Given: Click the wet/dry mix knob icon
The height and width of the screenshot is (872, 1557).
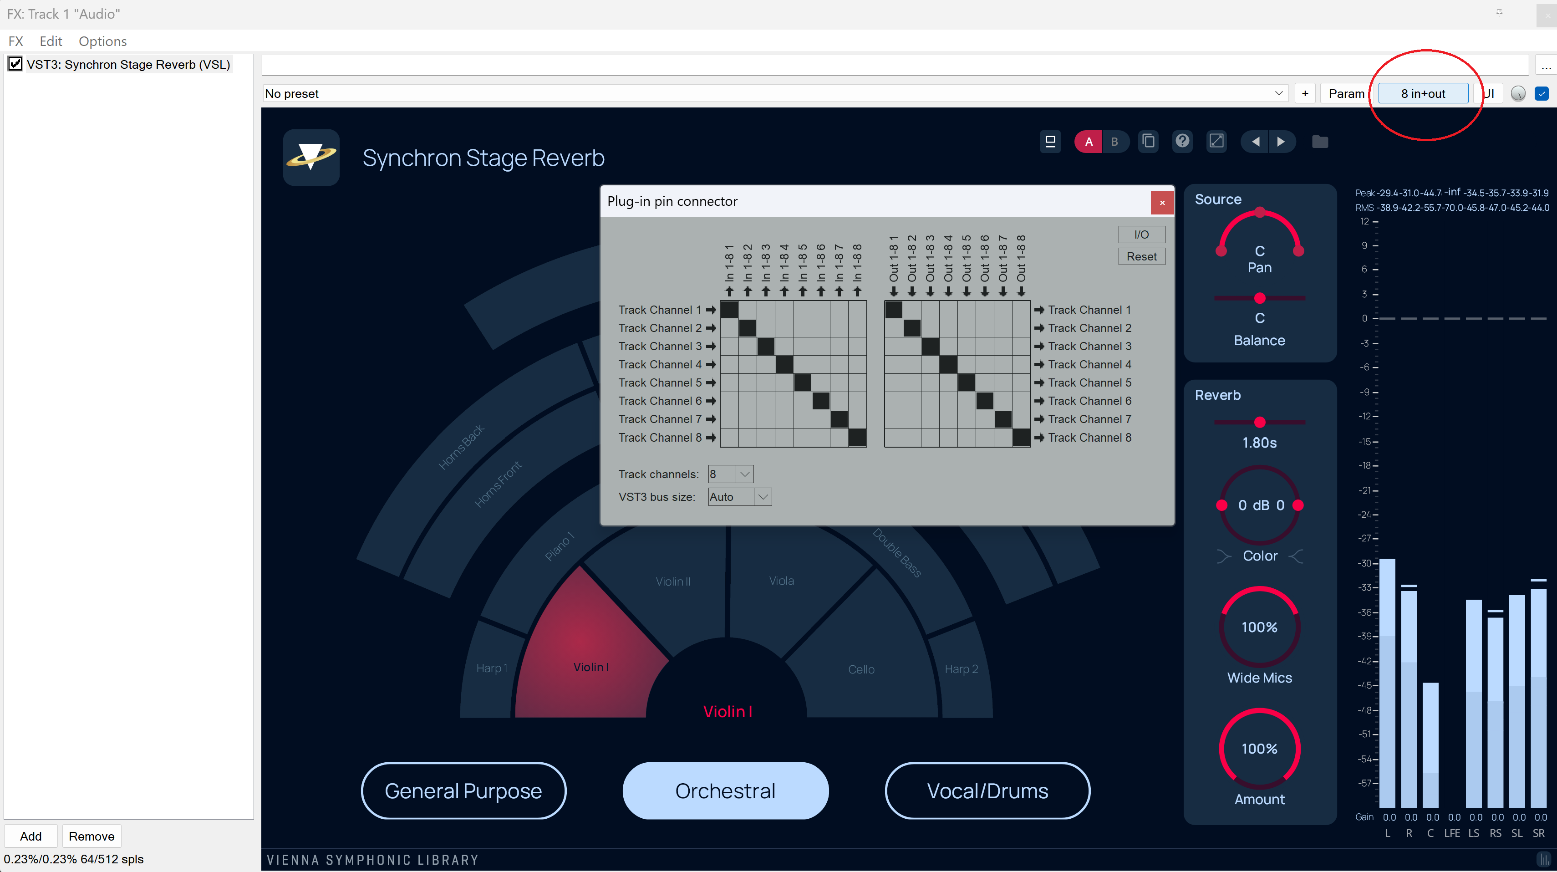Looking at the screenshot, I should (1518, 94).
